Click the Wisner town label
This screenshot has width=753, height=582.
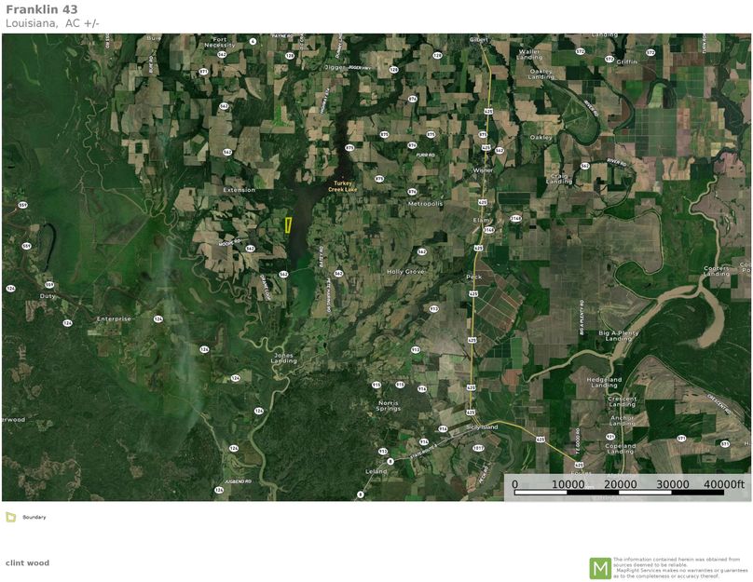483,170
